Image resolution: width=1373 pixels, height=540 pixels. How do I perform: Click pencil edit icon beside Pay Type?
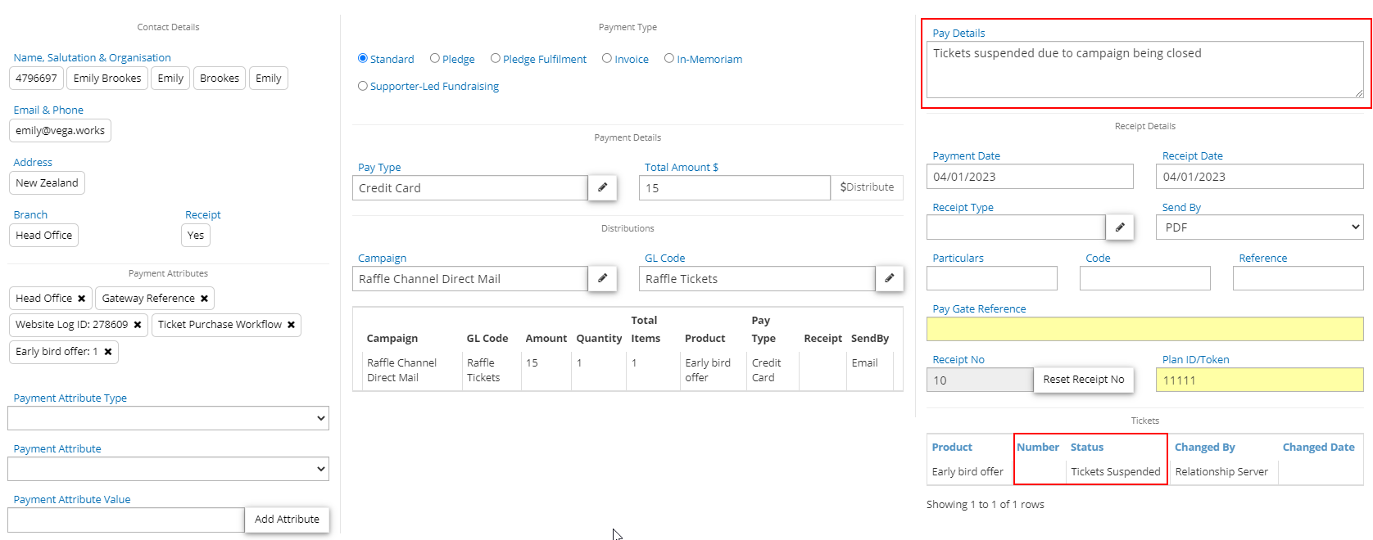602,187
